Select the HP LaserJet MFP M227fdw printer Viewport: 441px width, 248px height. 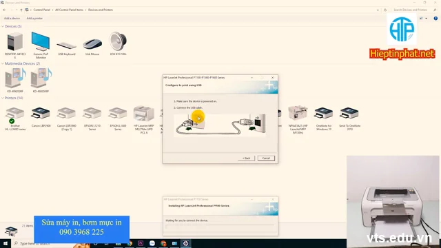pyautogui.click(x=144, y=114)
